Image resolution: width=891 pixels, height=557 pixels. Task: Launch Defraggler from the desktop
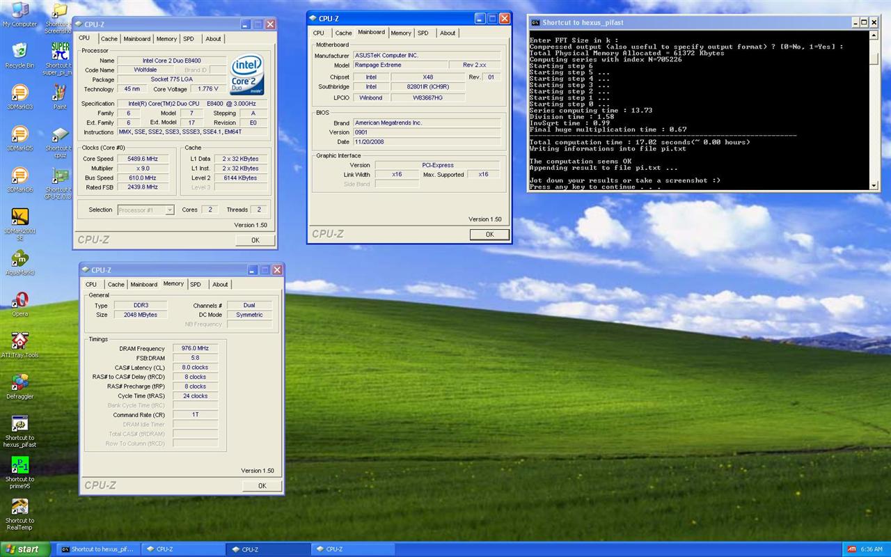[19, 382]
